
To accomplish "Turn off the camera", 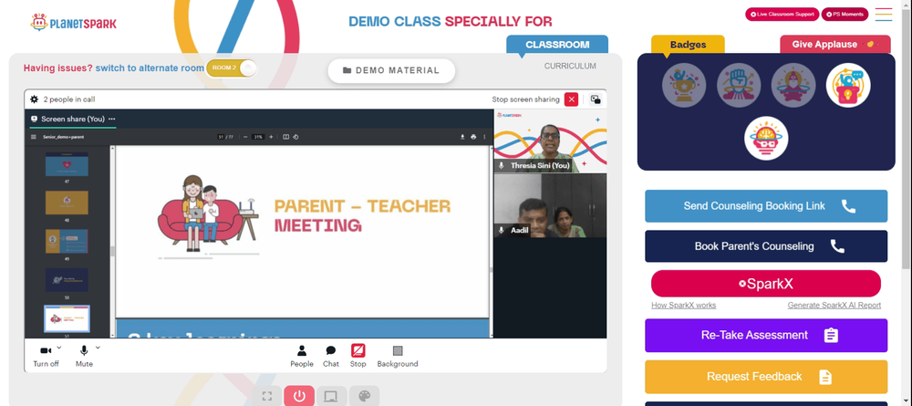I will [x=46, y=356].
